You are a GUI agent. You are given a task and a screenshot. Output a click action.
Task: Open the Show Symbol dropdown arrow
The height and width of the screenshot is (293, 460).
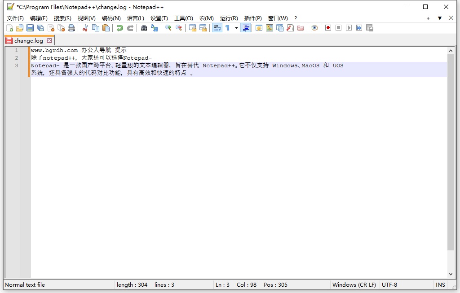(236, 27)
